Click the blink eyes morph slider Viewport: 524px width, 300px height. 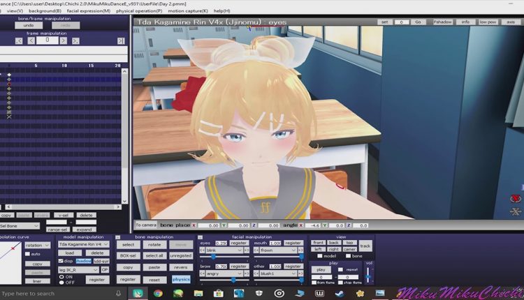224,257
